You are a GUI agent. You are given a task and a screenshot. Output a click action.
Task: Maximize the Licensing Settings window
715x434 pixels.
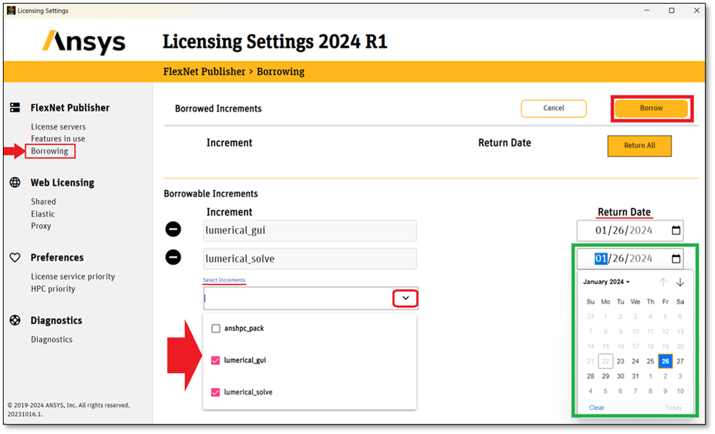tap(671, 11)
